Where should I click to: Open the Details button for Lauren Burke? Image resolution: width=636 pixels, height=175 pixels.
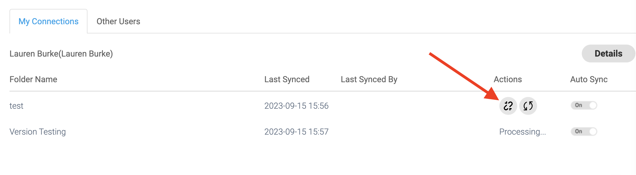coord(608,54)
